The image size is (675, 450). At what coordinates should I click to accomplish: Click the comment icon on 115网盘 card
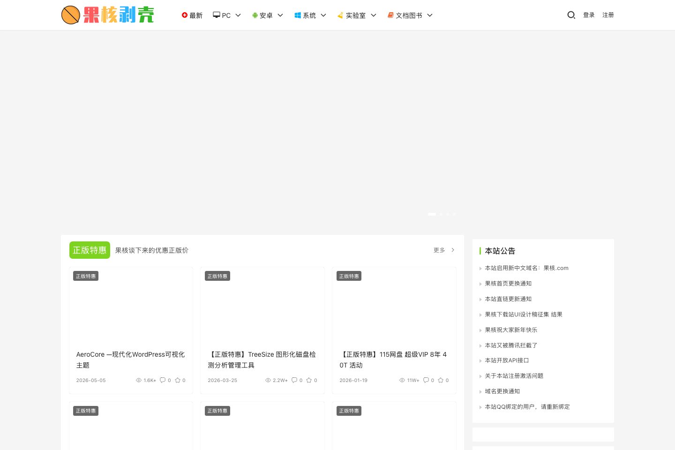point(426,380)
